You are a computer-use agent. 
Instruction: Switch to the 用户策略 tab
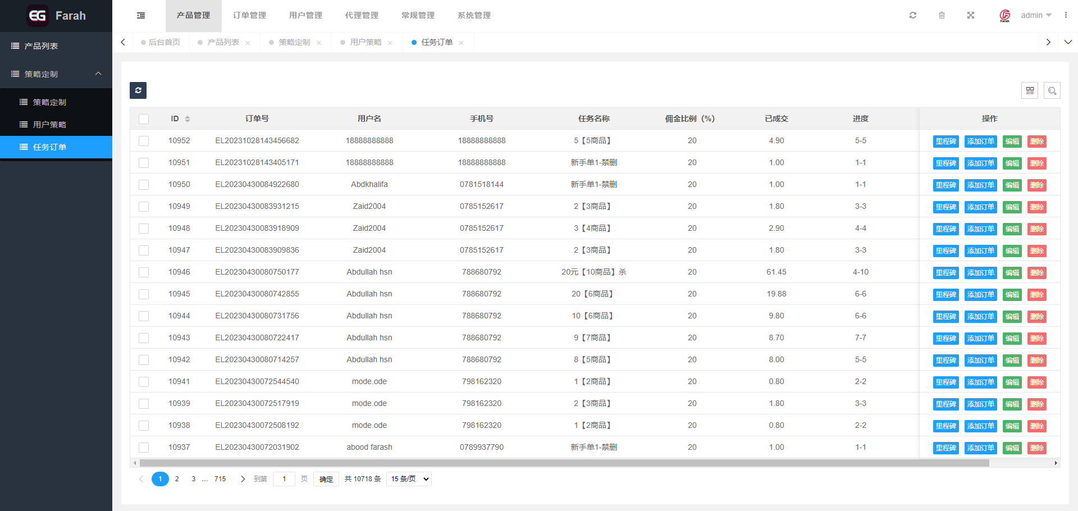coord(366,43)
